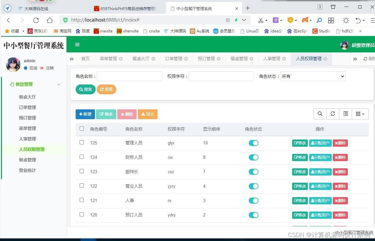
Task: Check the select-all checkbox in table header
Action: pos(82,129)
